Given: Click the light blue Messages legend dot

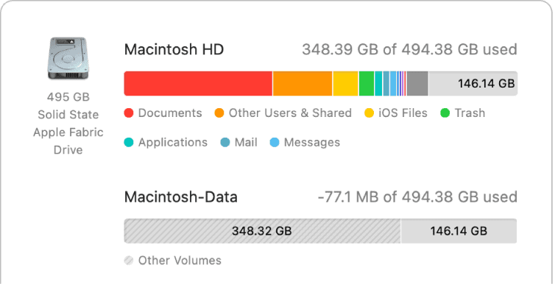Looking at the screenshot, I should (275, 143).
